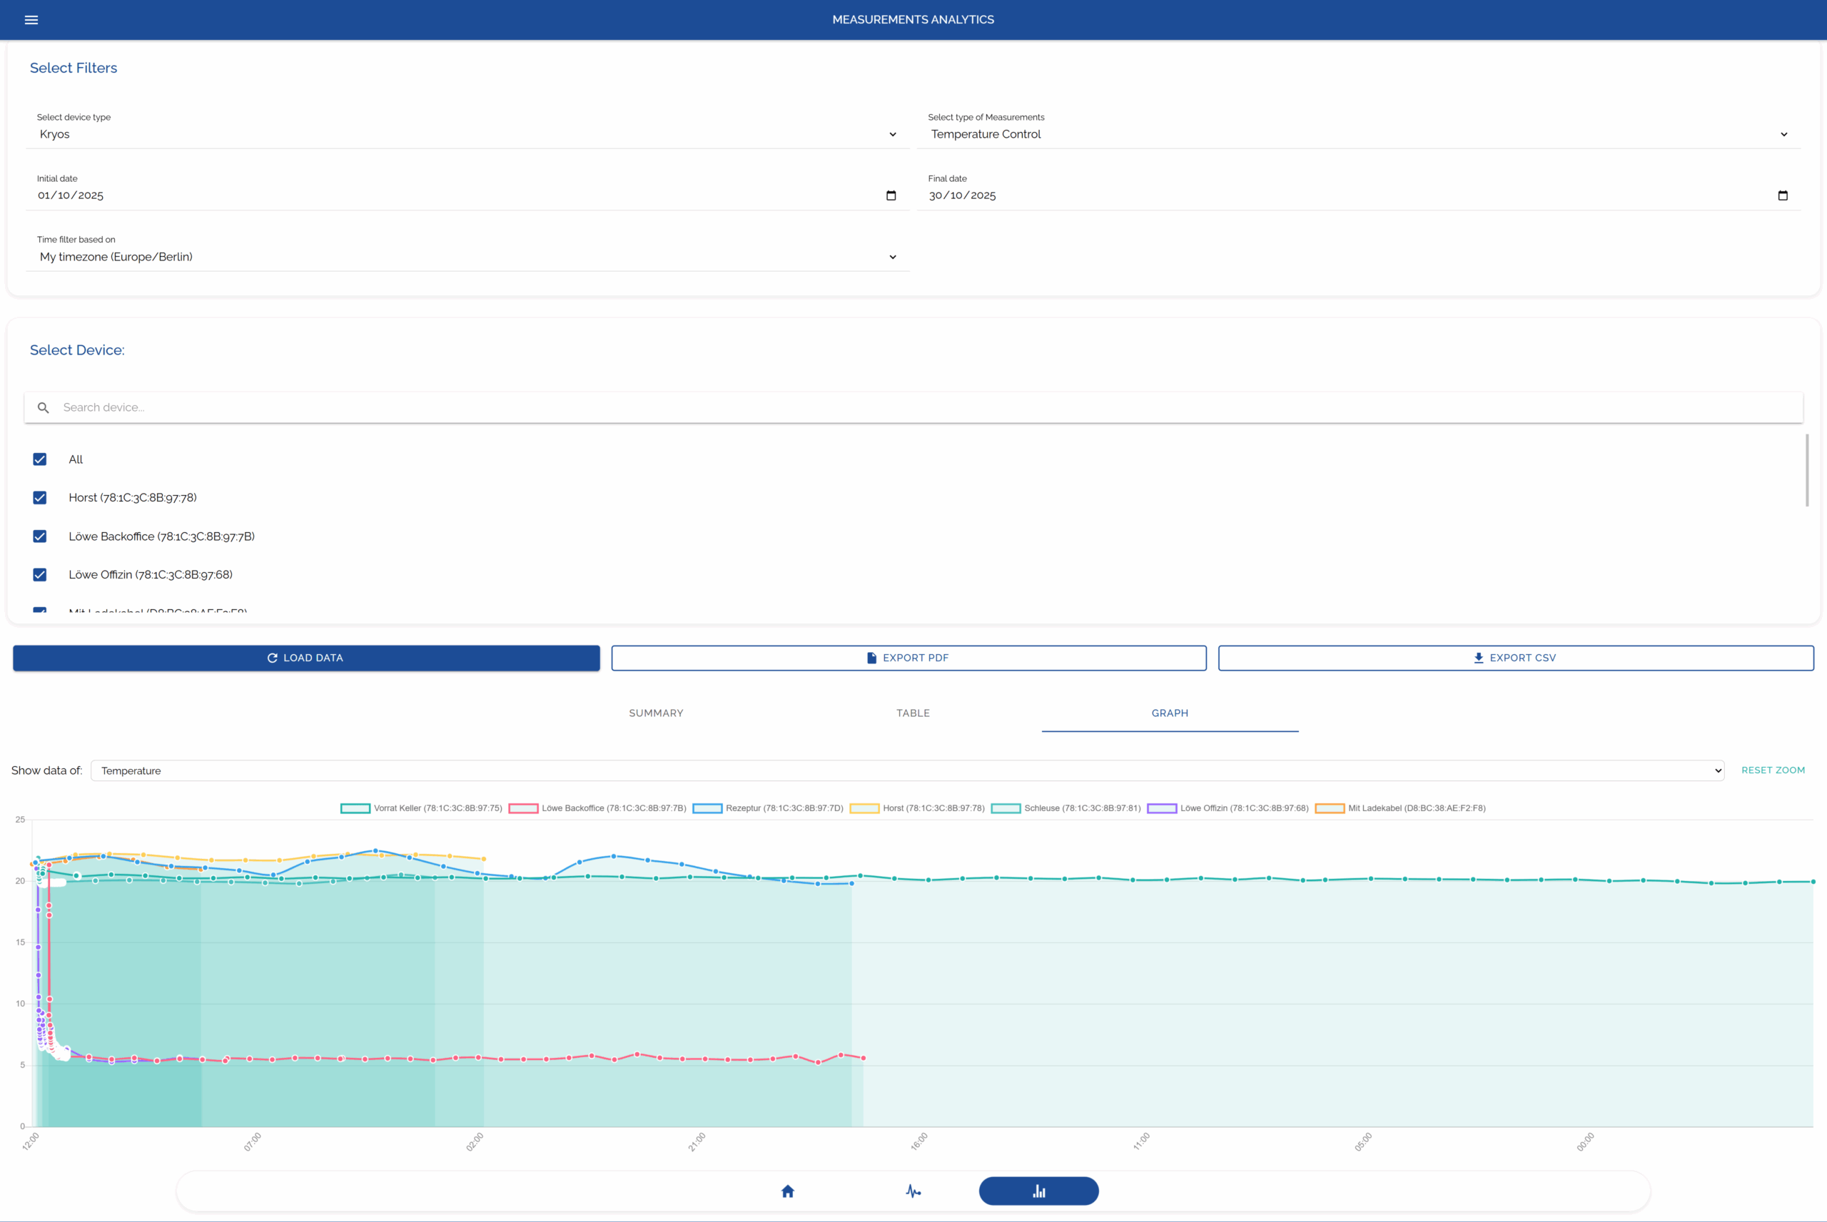Select the analytics bar chart icon
The width and height of the screenshot is (1827, 1222).
[x=1038, y=1191]
